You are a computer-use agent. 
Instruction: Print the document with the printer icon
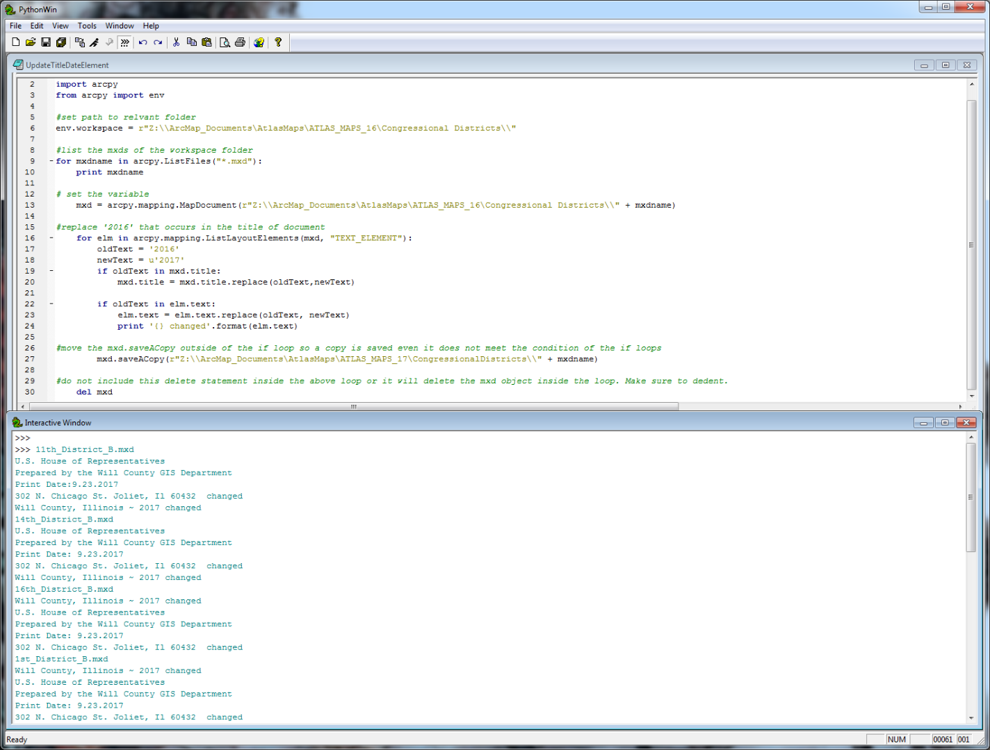241,42
